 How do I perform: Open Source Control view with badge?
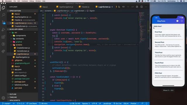[x=3, y=22]
